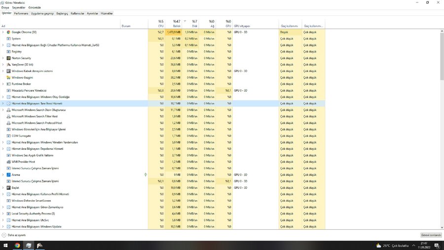Viewport: 444px width, 250px height.
Task: Click the scroll down arrow of process list
Action: (442, 227)
